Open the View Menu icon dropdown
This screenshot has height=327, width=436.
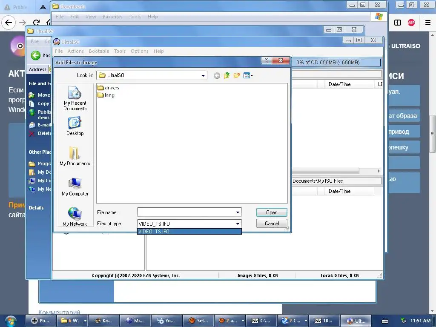(x=248, y=75)
